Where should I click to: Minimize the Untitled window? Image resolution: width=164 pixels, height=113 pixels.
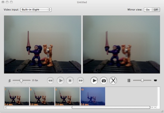(7, 2)
